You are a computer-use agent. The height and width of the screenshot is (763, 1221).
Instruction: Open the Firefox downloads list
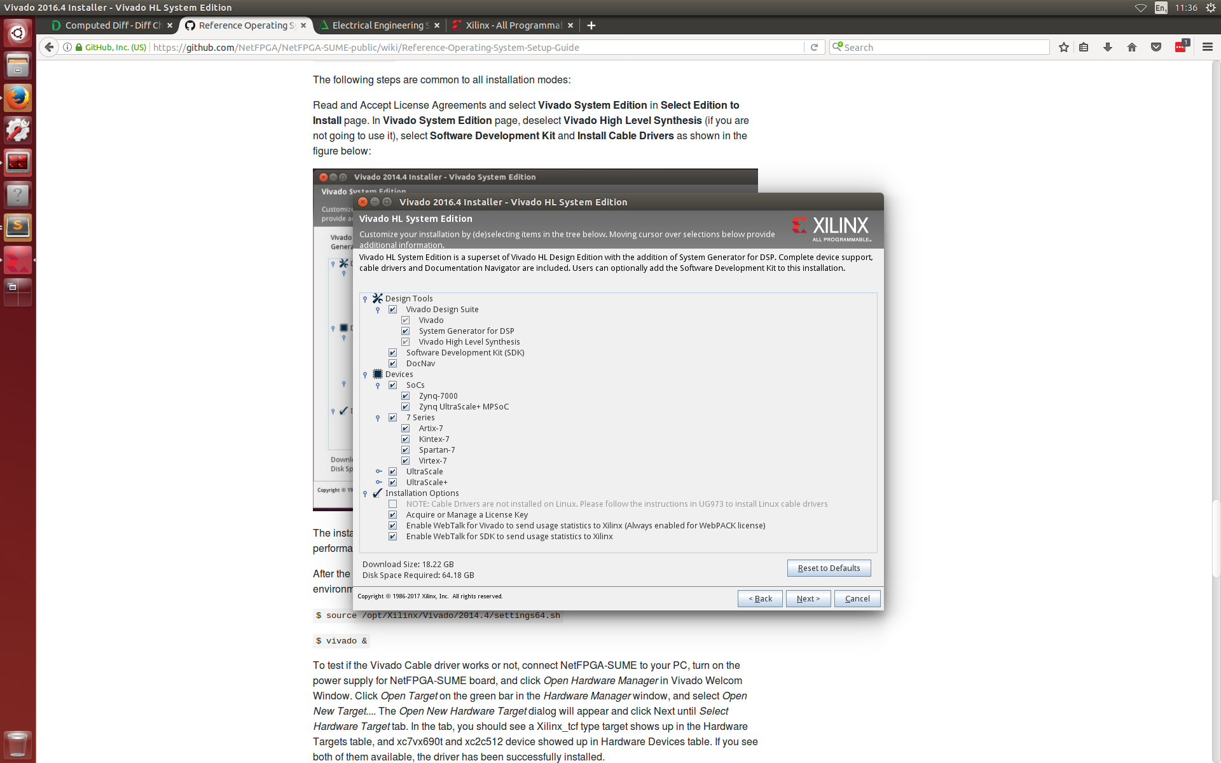(x=1108, y=46)
